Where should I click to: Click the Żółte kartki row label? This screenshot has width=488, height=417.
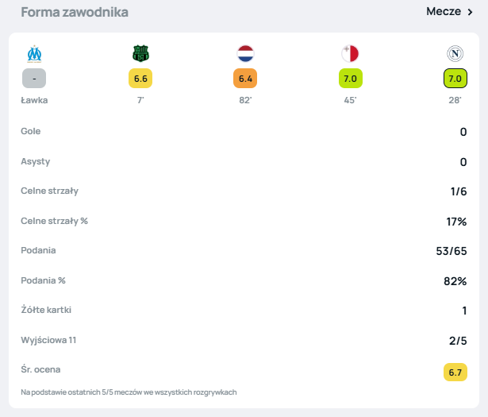(48, 310)
